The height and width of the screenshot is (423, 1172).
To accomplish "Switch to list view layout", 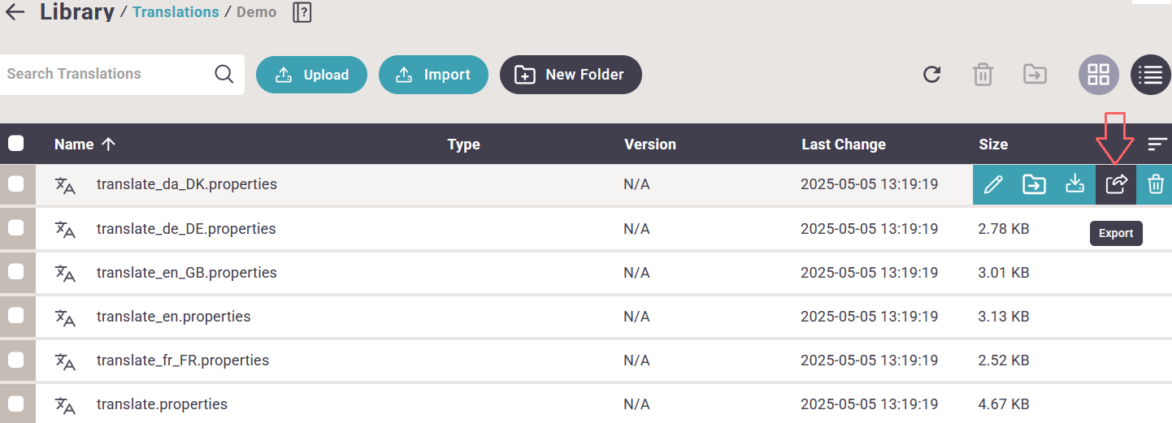I will tap(1151, 75).
